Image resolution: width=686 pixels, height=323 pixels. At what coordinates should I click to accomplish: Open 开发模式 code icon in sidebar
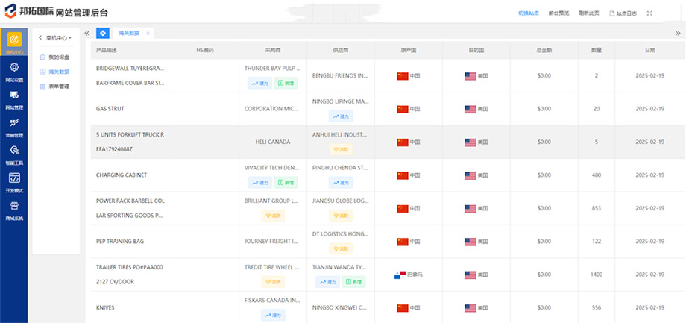coord(14,178)
